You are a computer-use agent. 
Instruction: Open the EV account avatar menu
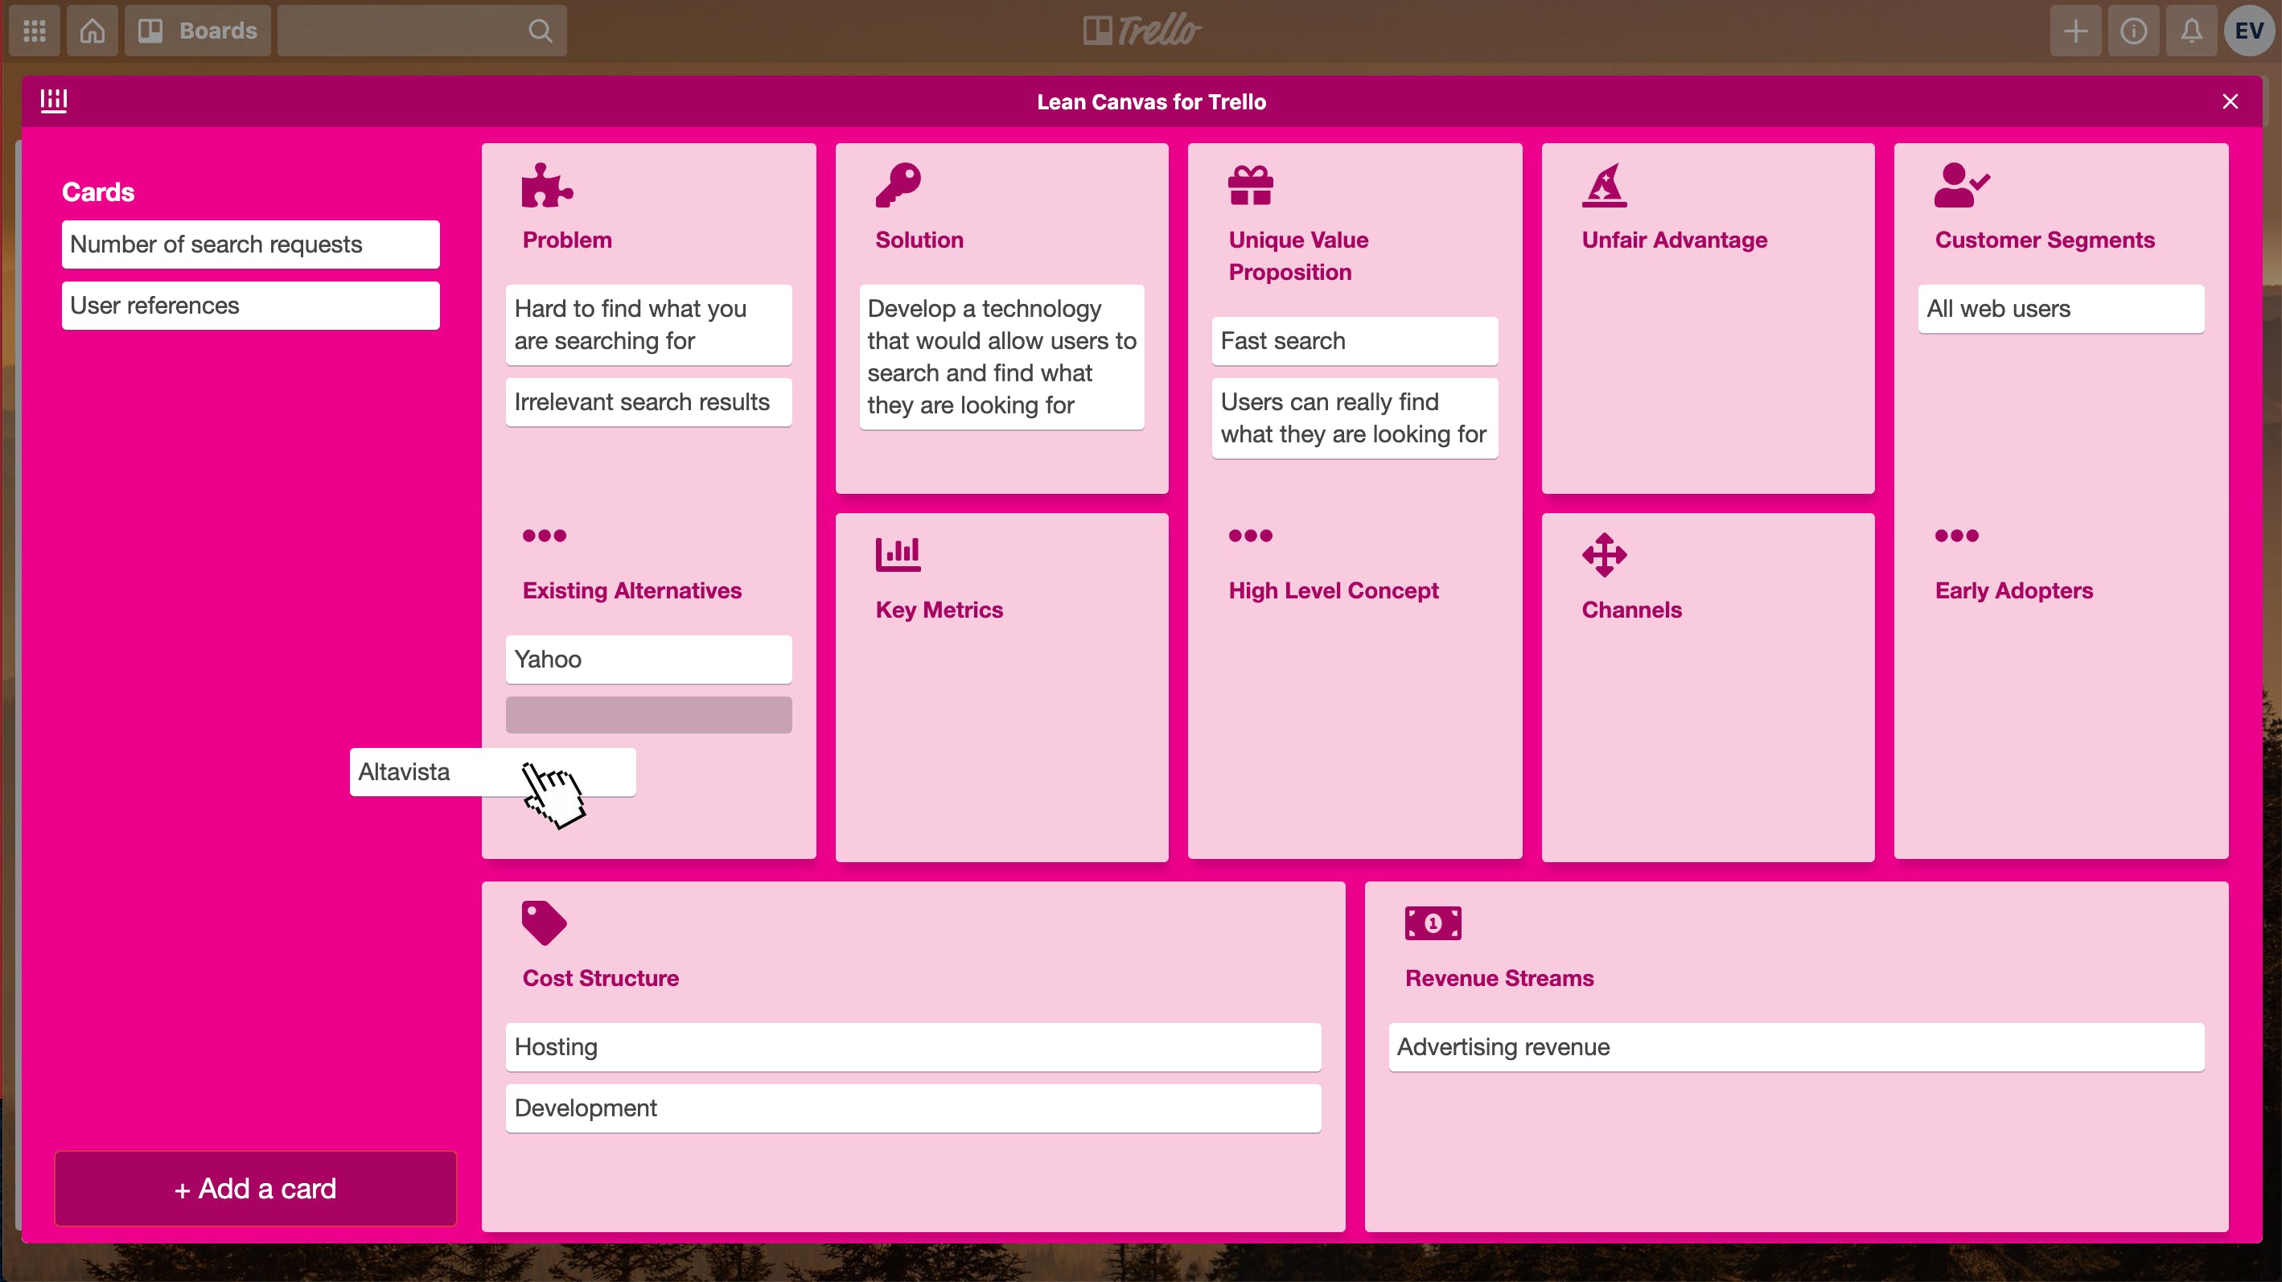tap(2248, 31)
